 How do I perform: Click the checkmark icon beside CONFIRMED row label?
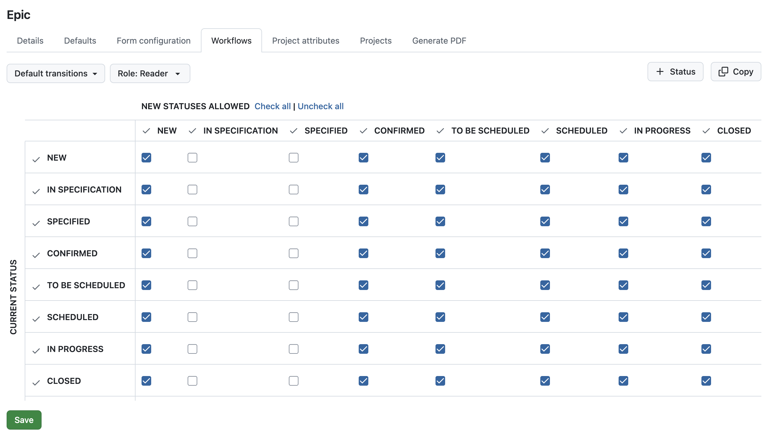pyautogui.click(x=36, y=255)
